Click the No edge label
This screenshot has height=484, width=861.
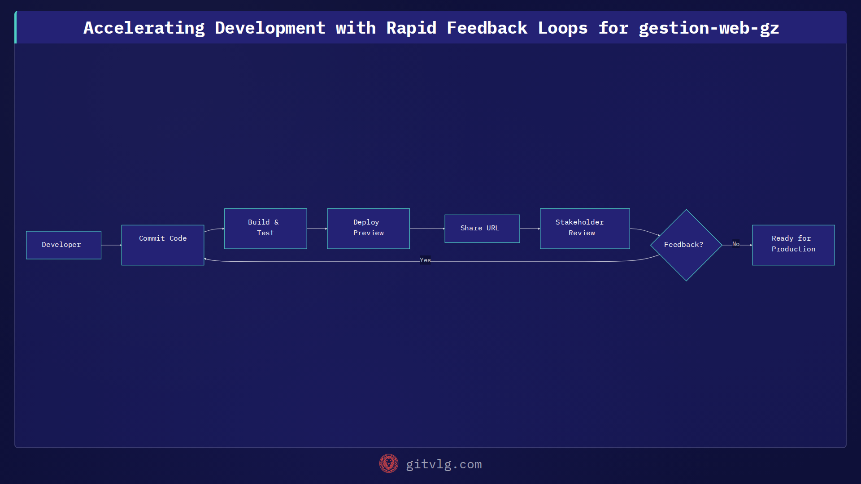coord(736,244)
